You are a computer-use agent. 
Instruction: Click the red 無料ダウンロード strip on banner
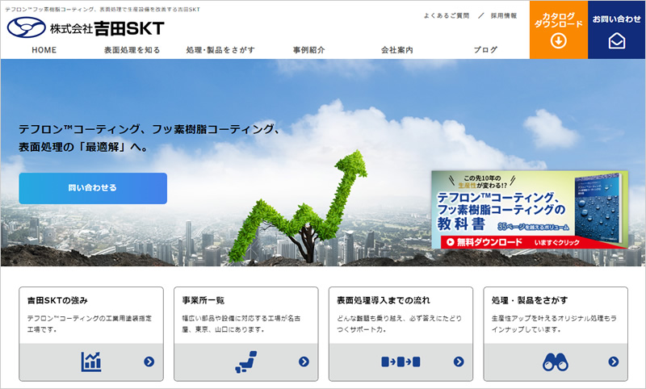point(523,242)
